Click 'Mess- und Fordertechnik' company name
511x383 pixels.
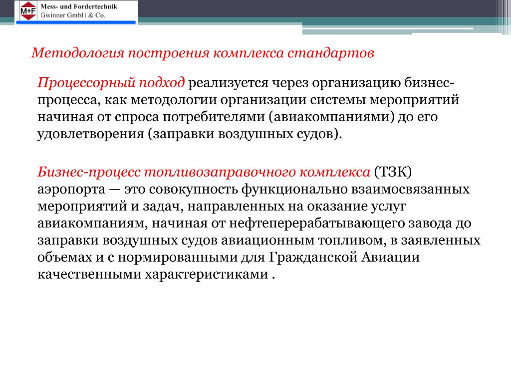click(x=79, y=6)
